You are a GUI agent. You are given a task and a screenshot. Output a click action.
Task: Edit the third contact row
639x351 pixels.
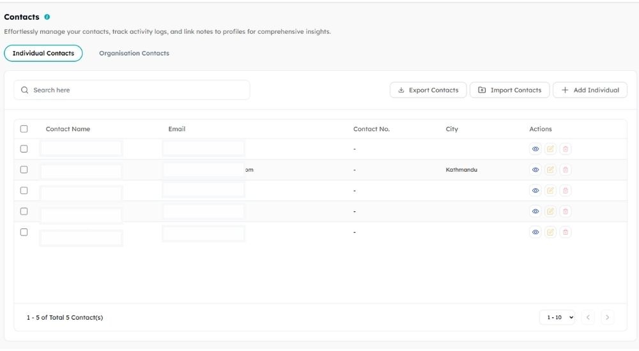tap(550, 191)
